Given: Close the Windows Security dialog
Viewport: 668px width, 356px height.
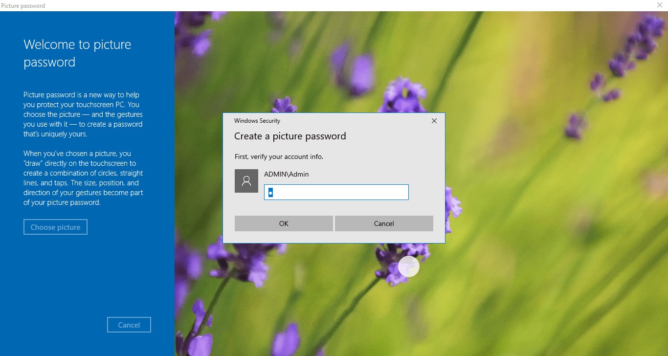Looking at the screenshot, I should tap(434, 121).
